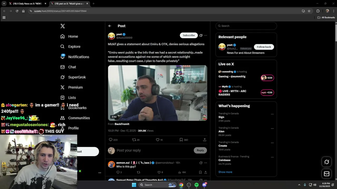
Task: Click the taskbar Search box
Action: (x=158, y=185)
